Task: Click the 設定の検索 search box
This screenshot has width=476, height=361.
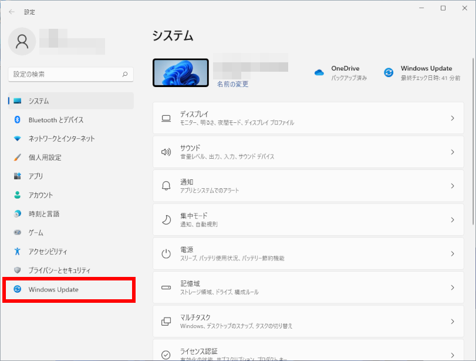Action: [66, 75]
